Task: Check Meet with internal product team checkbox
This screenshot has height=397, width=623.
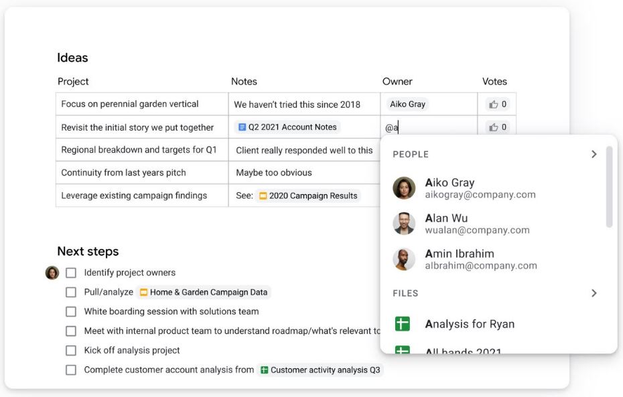Action: (x=71, y=331)
